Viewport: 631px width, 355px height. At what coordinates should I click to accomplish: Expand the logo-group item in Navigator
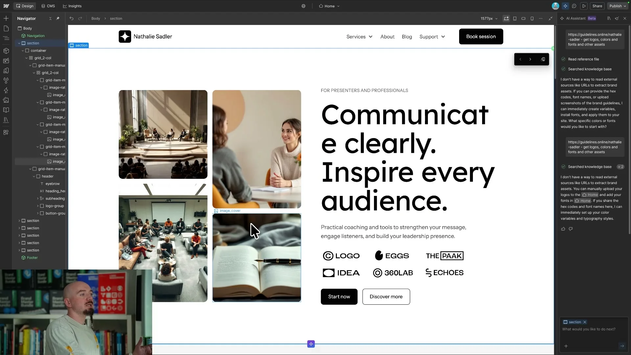coord(38,206)
